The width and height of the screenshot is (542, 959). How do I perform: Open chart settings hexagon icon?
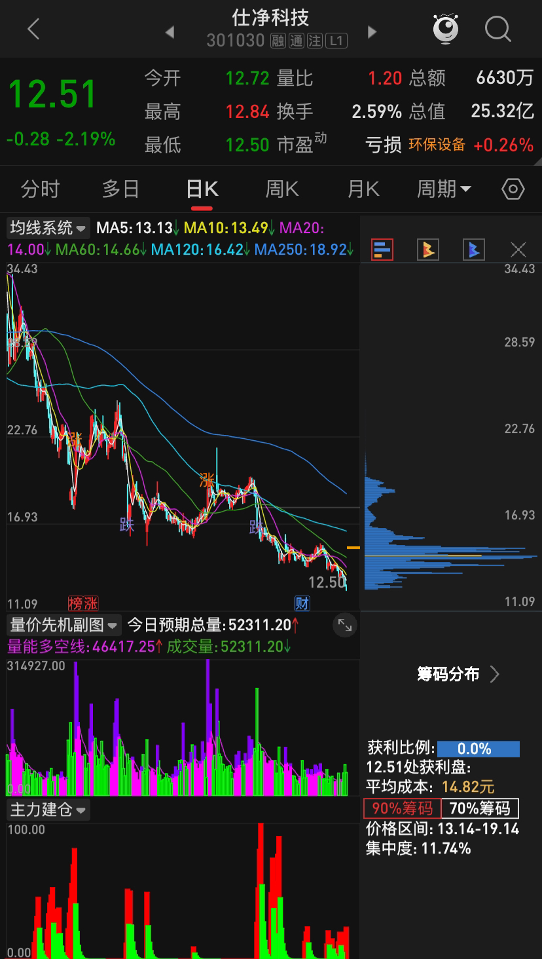(513, 190)
